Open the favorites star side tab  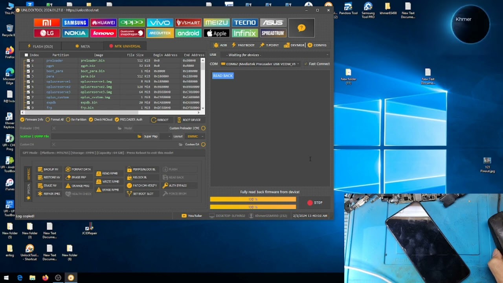[28, 198]
